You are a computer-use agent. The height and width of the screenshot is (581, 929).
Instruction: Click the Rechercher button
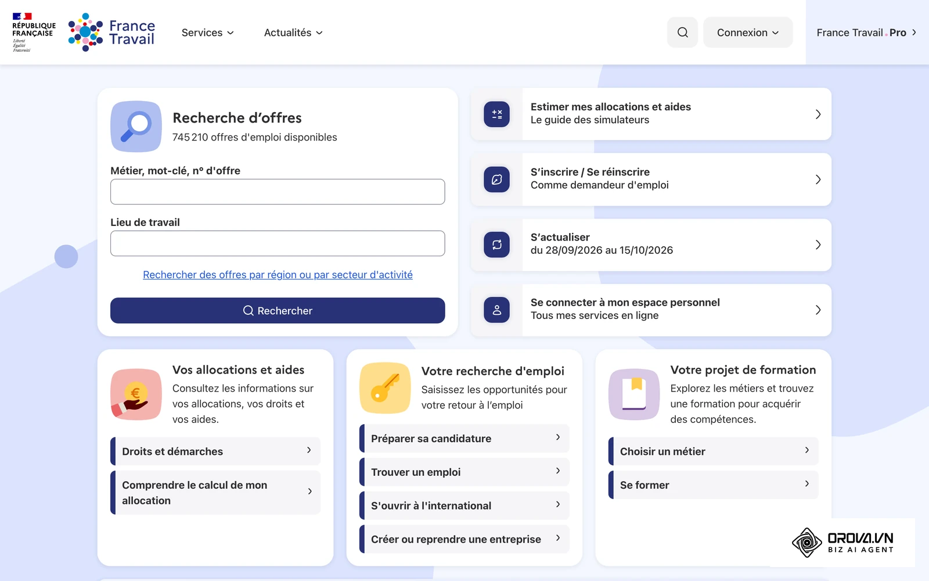point(278,311)
